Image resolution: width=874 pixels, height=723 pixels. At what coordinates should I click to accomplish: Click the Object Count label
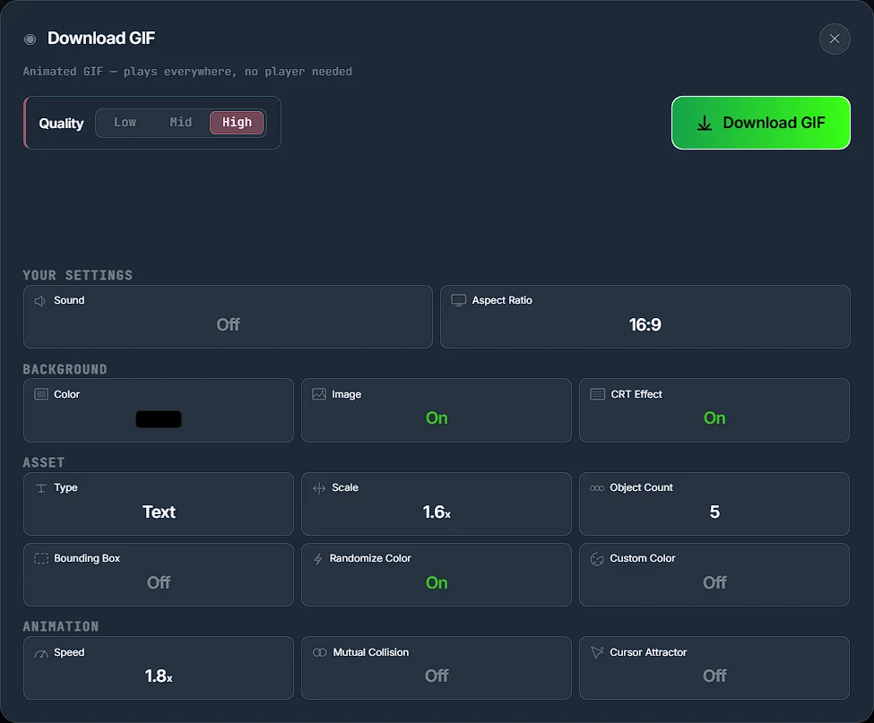pos(641,487)
